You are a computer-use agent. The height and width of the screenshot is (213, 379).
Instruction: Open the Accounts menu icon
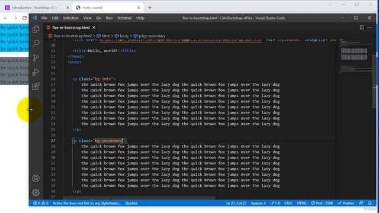(x=36, y=178)
